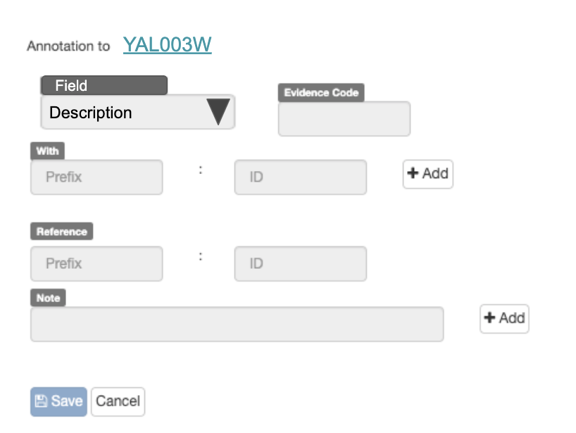Click the Reference Prefix input box
Viewport: 576px width, 433px height.
pos(96,264)
